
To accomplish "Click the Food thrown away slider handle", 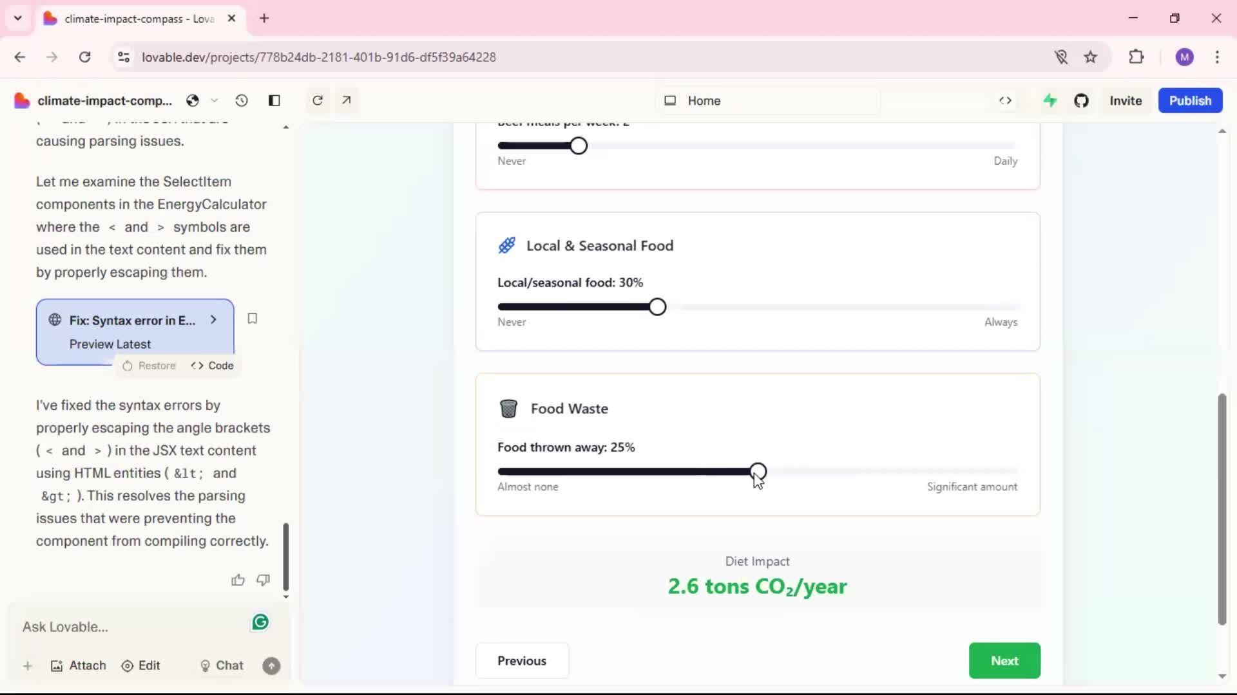I will pyautogui.click(x=758, y=472).
